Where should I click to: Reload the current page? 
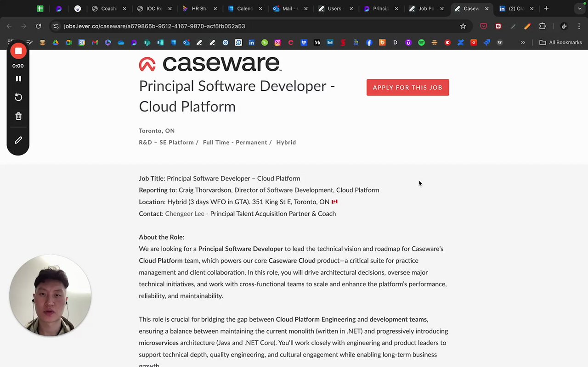coord(39,26)
